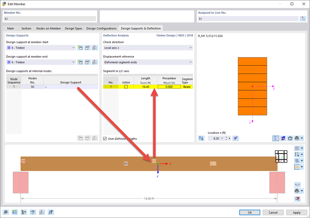Click the units and decimals 0.00 icon
The height and width of the screenshot is (218, 310).
[x=15, y=212]
